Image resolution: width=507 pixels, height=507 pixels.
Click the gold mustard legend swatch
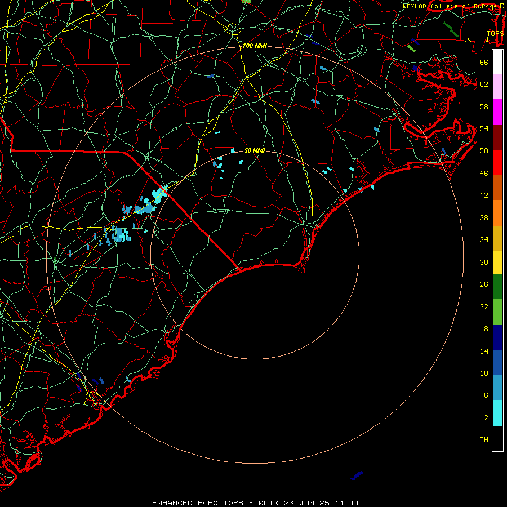tap(497, 238)
